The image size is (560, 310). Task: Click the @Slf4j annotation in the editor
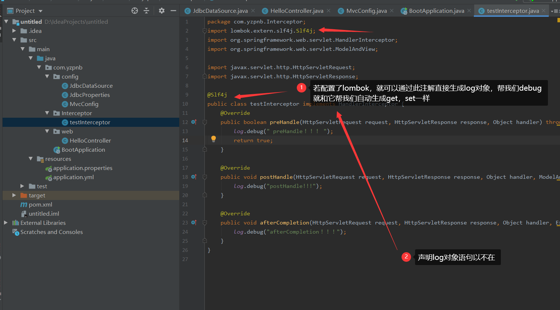(x=217, y=95)
